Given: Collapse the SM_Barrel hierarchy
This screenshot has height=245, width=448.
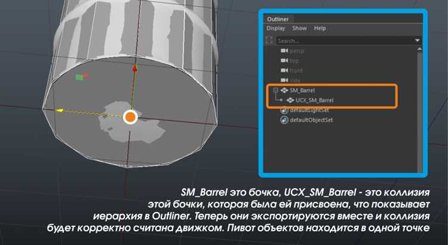Looking at the screenshot, I should pyautogui.click(x=275, y=90).
